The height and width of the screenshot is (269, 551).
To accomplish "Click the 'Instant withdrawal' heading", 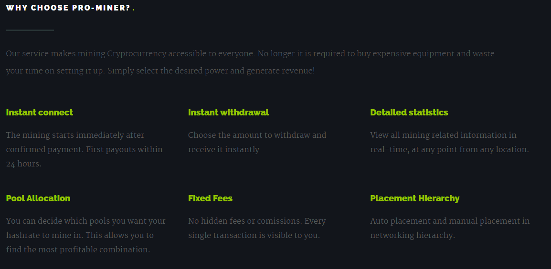I will (x=228, y=113).
